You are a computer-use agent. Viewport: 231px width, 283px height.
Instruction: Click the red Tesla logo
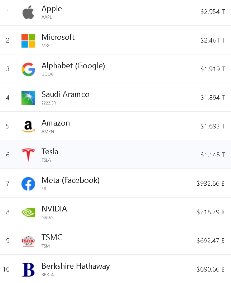click(28, 155)
